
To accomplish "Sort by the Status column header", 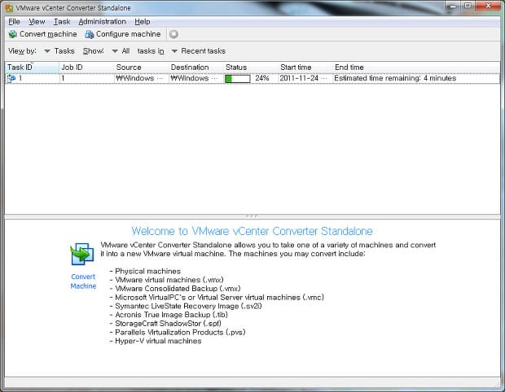I will coord(251,68).
